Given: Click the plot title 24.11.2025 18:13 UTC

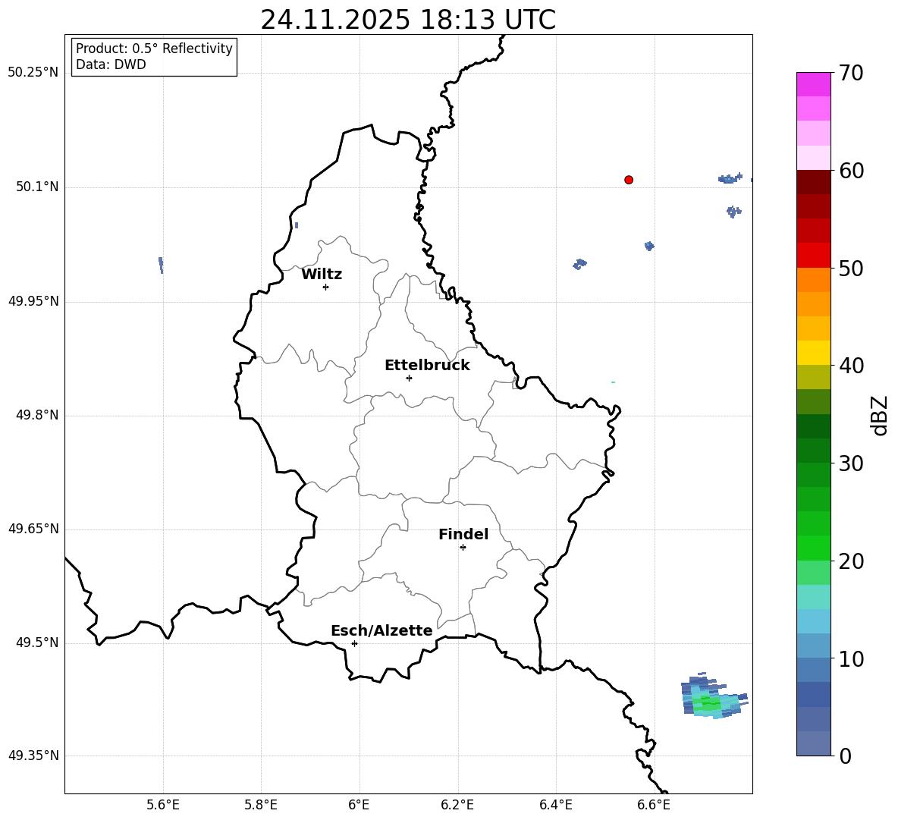Looking at the screenshot, I should coord(408,20).
